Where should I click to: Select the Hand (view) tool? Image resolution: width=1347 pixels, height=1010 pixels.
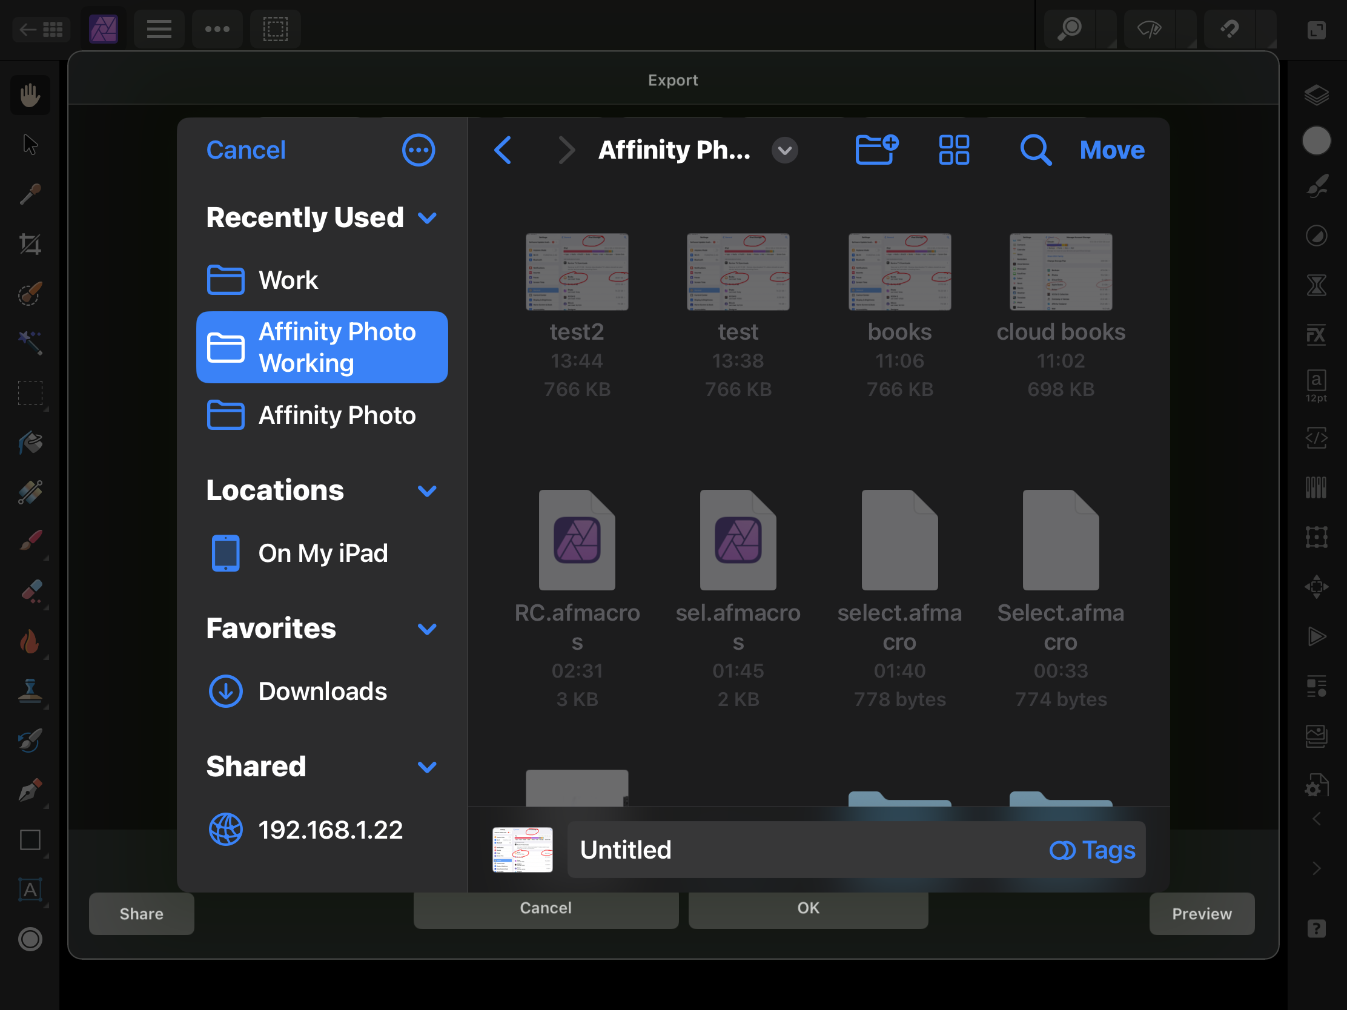[30, 96]
